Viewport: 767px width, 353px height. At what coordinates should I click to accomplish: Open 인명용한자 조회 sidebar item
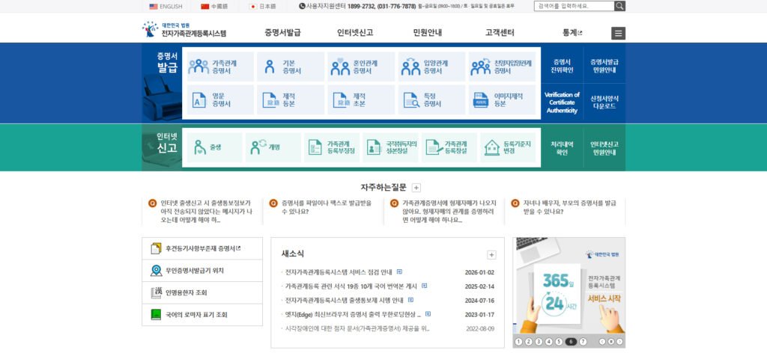click(x=202, y=292)
